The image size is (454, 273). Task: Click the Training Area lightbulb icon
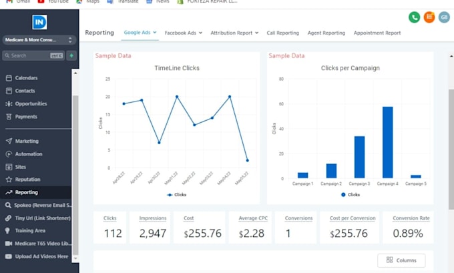tap(8, 230)
